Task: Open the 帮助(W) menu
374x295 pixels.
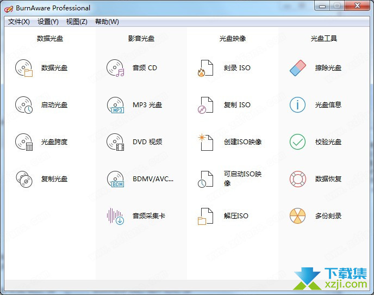Action: tap(107, 22)
